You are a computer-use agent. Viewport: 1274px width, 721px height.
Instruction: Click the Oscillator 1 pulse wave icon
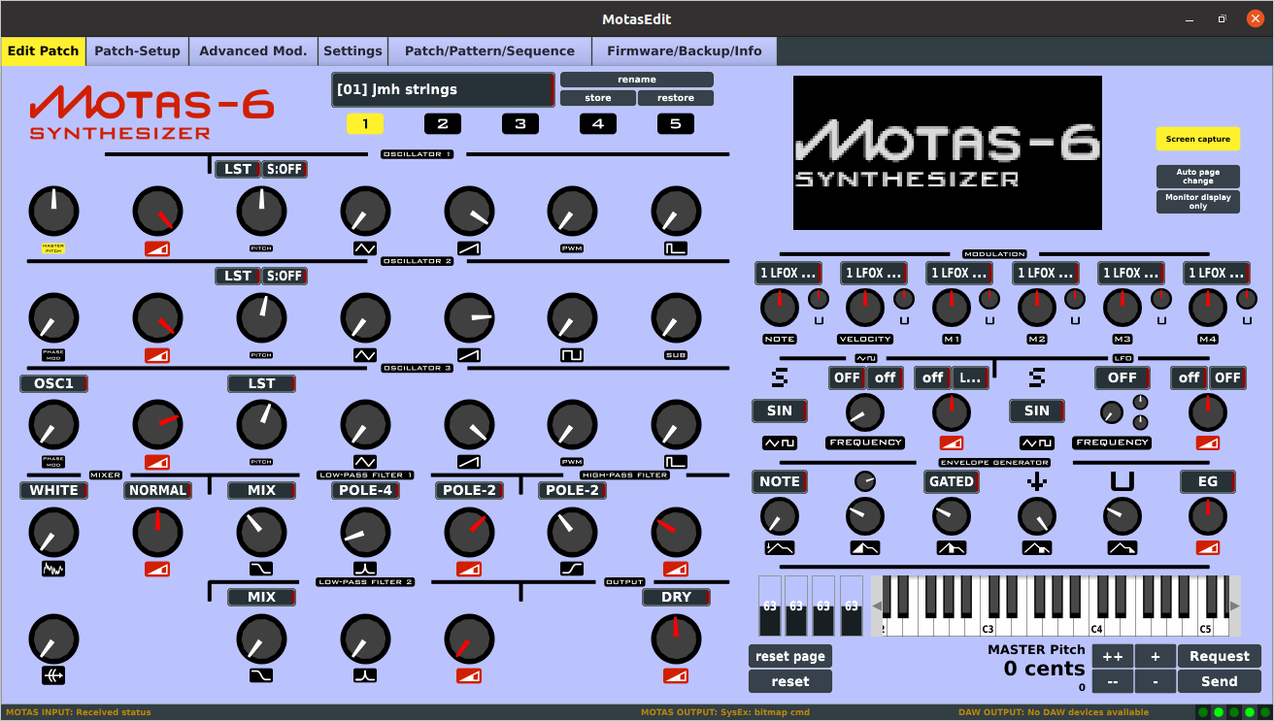coord(676,248)
